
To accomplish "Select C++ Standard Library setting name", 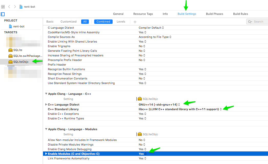I will tap(63, 109).
